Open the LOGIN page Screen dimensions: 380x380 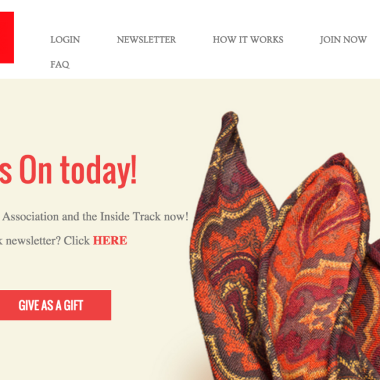coord(65,40)
